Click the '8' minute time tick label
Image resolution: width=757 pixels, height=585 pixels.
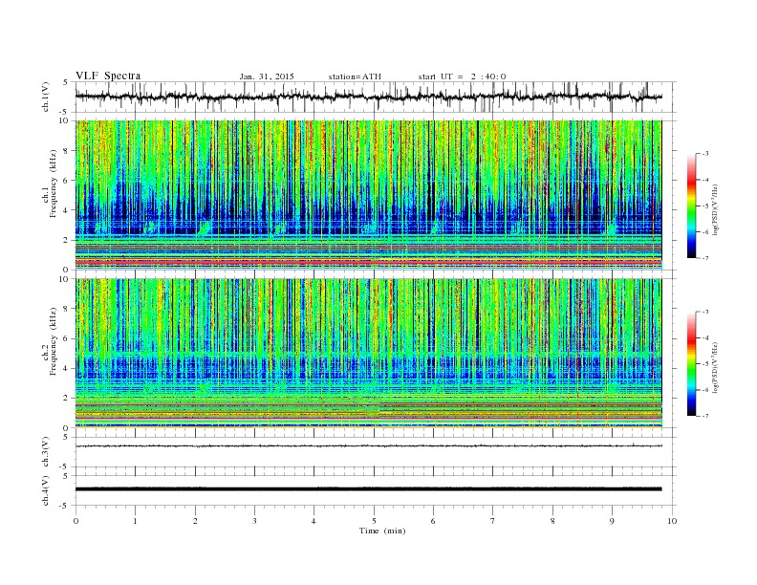[x=552, y=521]
